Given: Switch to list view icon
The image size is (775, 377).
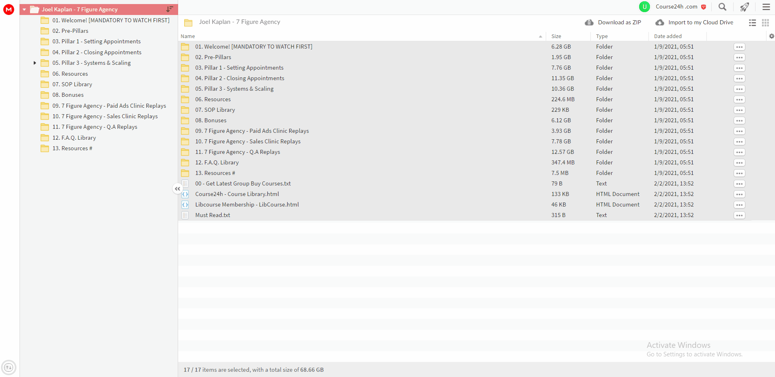Looking at the screenshot, I should 752,23.
